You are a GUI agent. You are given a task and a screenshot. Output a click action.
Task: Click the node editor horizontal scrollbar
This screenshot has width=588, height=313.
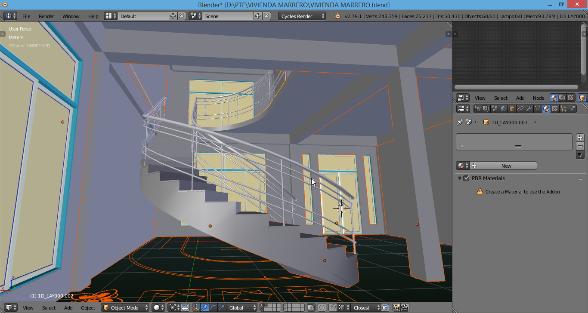pyautogui.click(x=516, y=87)
